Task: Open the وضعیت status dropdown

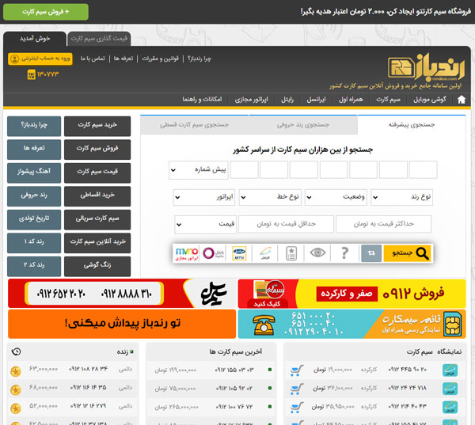Action: point(336,197)
